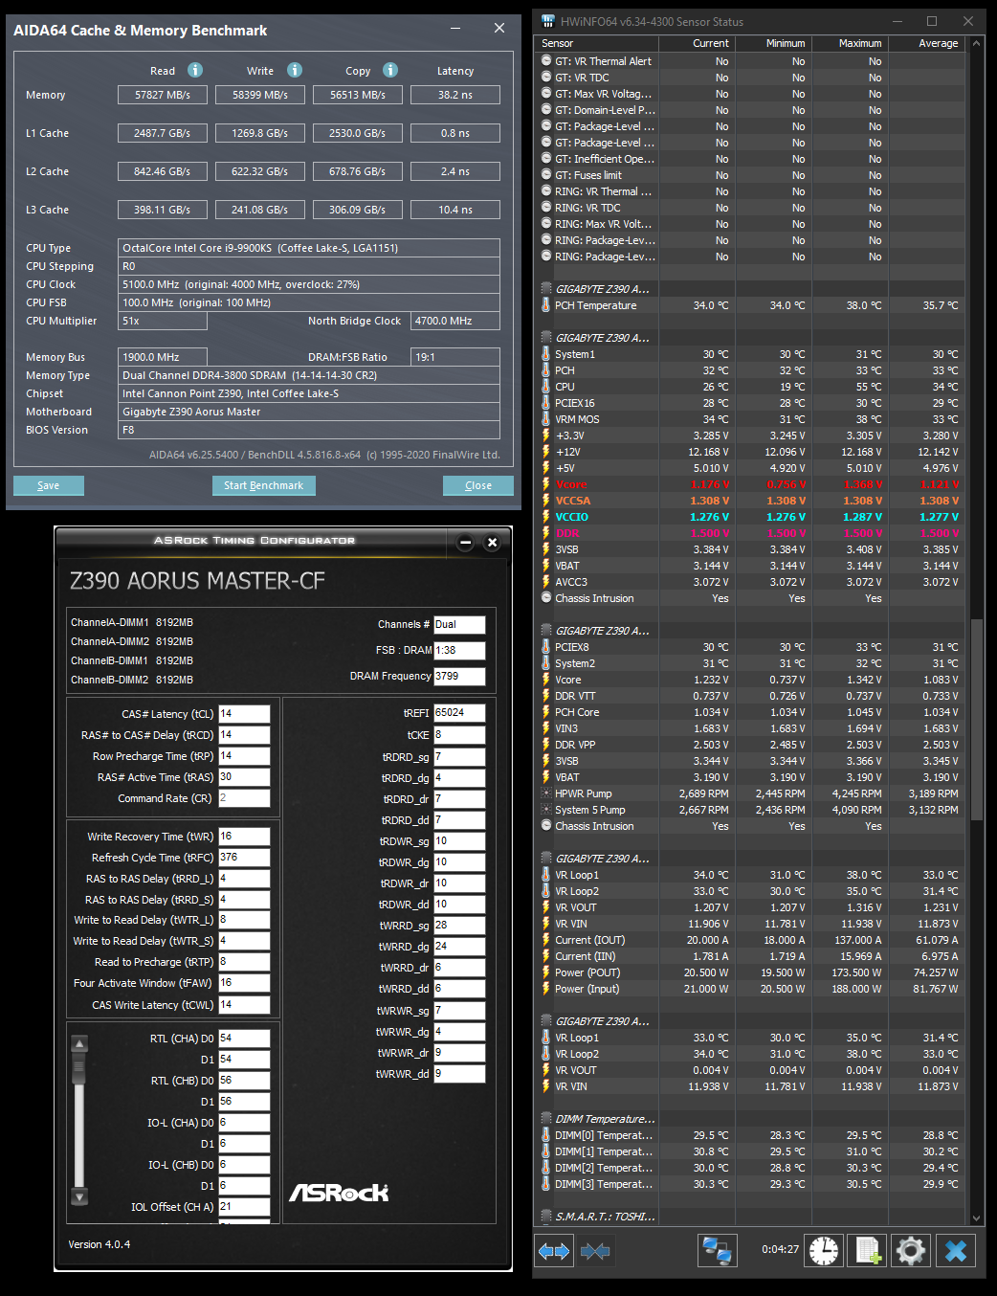Click the Four Activate Window (tFAW) field
Viewport: 997px width, 1296px height.
click(x=244, y=983)
